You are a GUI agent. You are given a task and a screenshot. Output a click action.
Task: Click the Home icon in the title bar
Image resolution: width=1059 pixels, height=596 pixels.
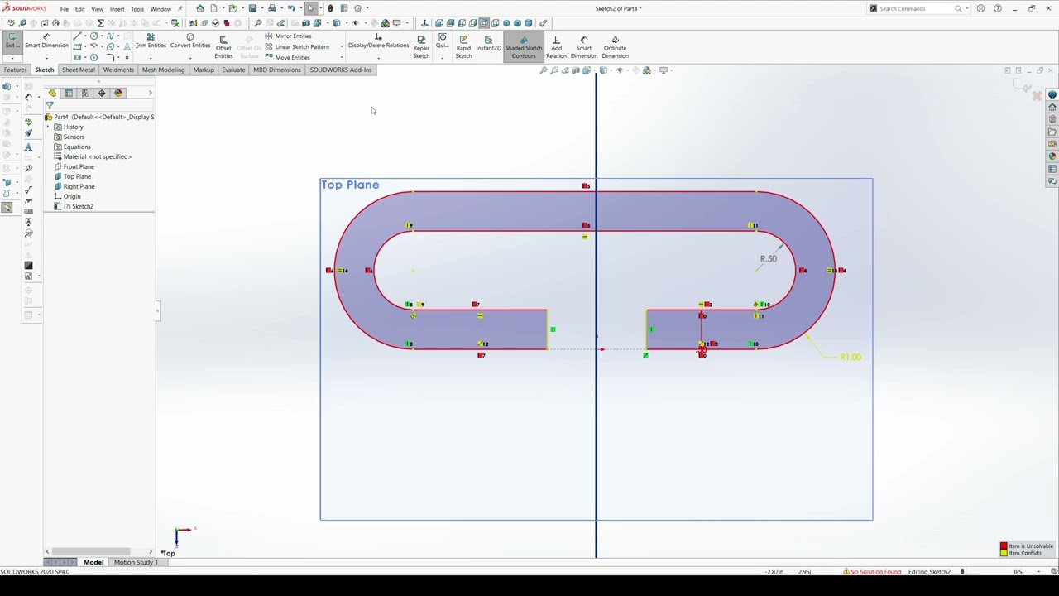pyautogui.click(x=199, y=8)
